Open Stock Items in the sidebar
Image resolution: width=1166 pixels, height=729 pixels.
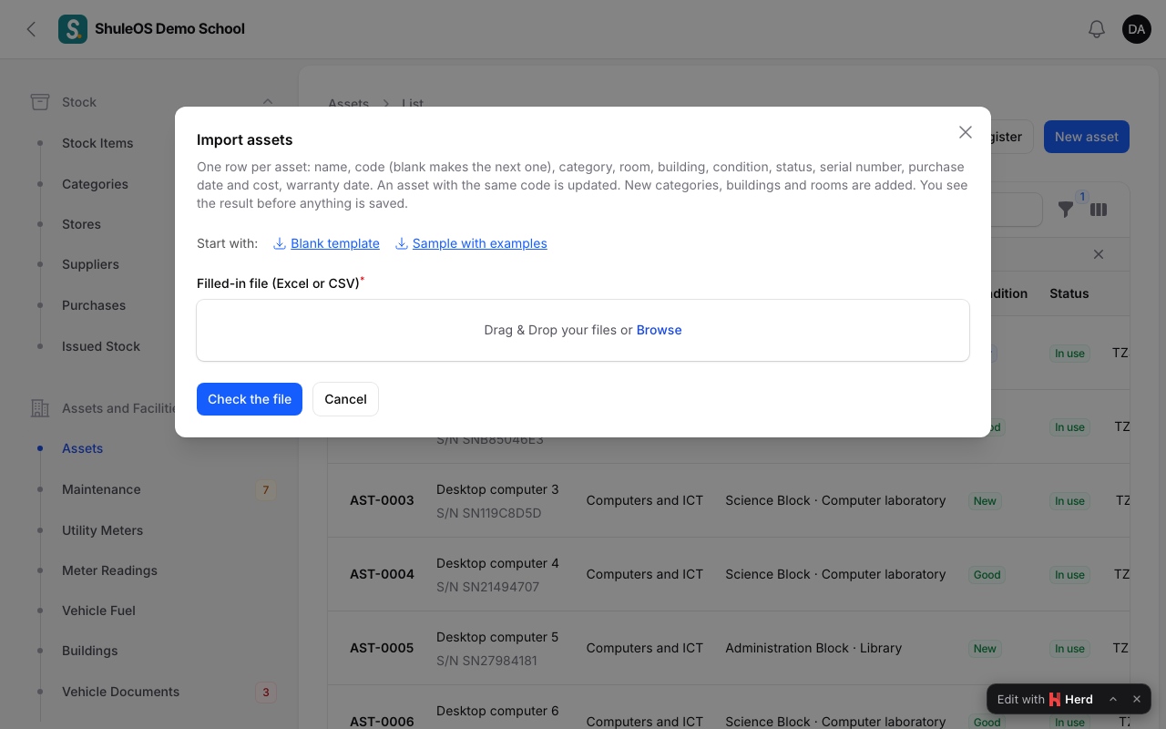pos(97,143)
